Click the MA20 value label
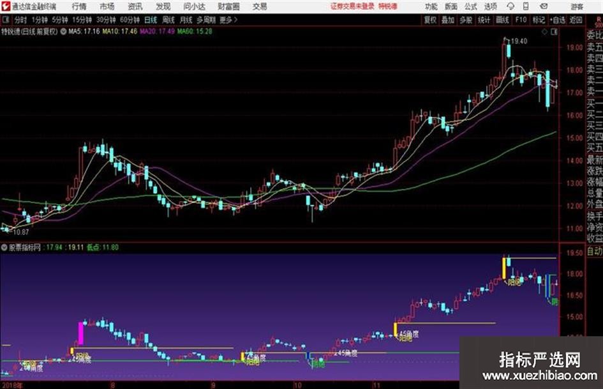The image size is (603, 389). 157,31
